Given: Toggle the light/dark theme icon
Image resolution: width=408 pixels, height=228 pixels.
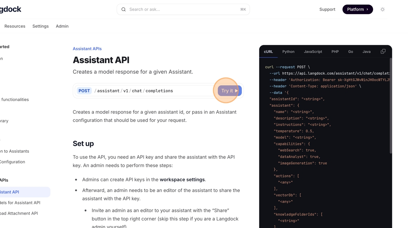Looking at the screenshot, I should tap(382, 9).
